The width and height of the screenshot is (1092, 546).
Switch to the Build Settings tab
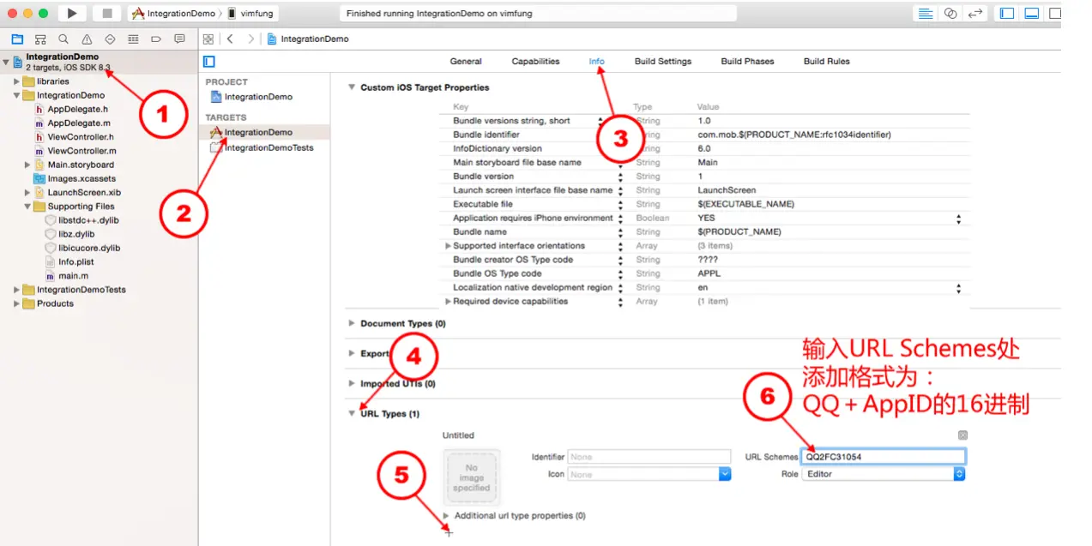[x=663, y=62]
